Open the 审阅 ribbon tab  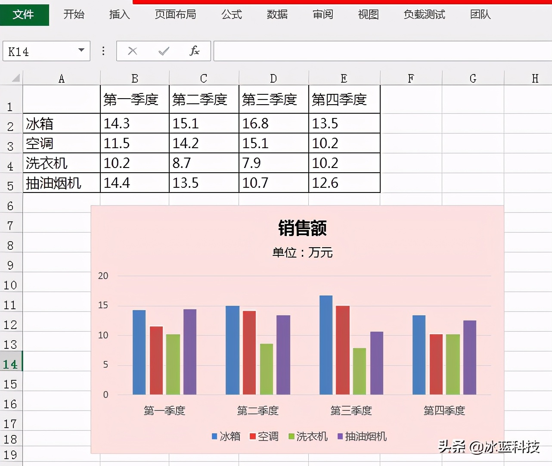(323, 15)
